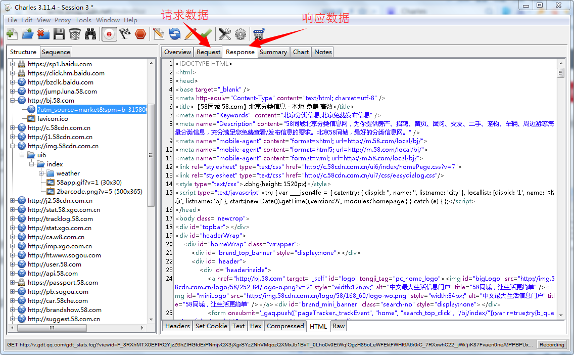Screen dimensions: 574x355
Task: Expand the http://bzclk.baidu.com node
Action: point(12,82)
